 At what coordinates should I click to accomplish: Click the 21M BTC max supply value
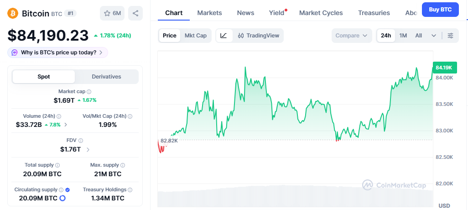click(x=108, y=174)
